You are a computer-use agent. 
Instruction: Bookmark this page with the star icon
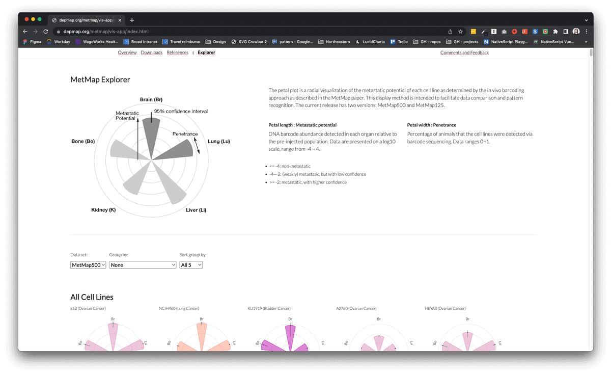pyautogui.click(x=460, y=32)
